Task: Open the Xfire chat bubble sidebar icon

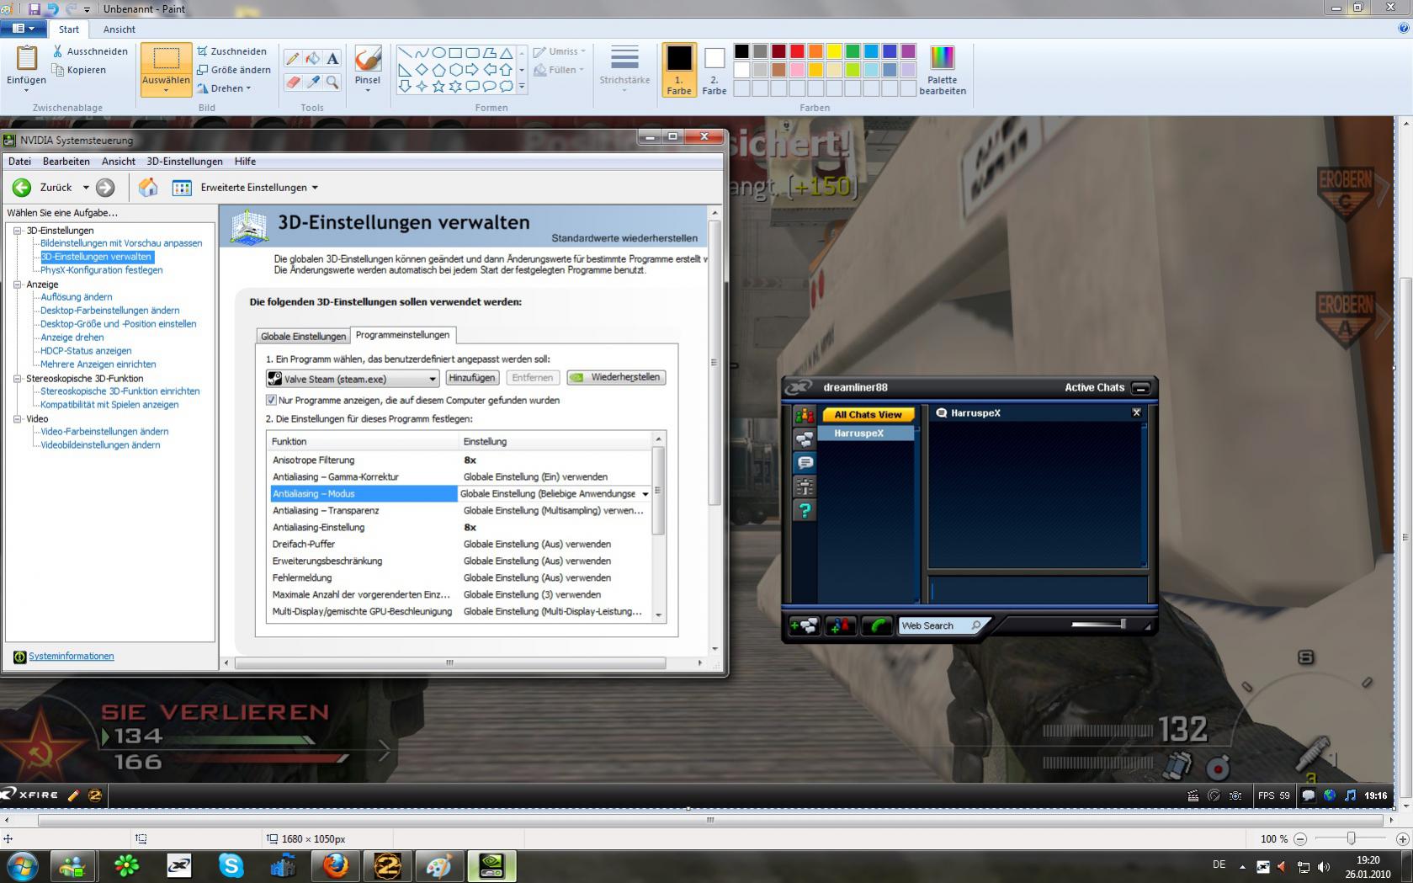Action: 805,463
